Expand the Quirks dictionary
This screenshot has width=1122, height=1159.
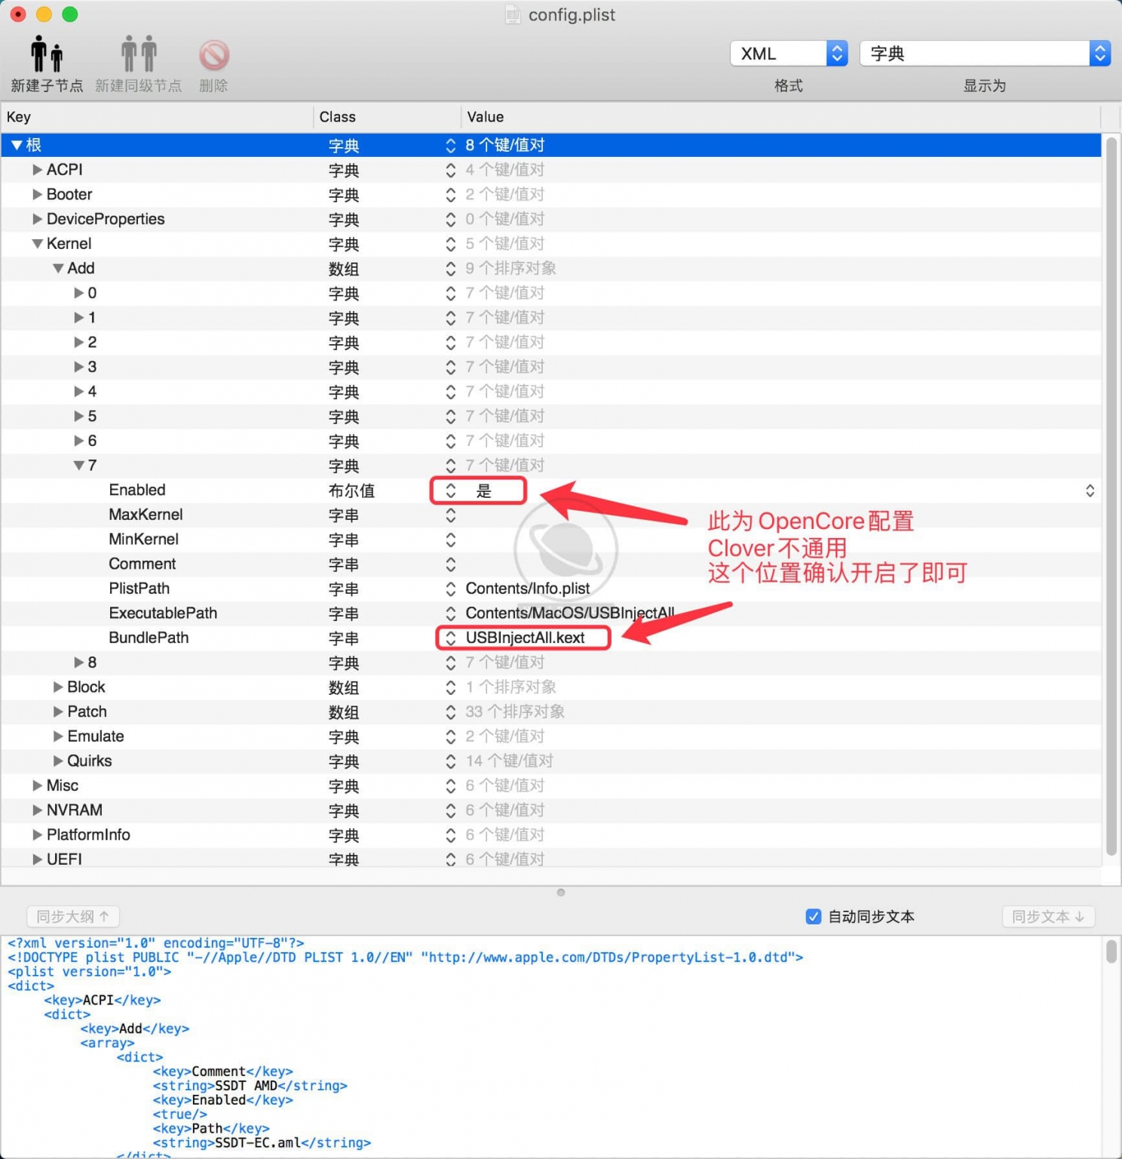tap(58, 761)
